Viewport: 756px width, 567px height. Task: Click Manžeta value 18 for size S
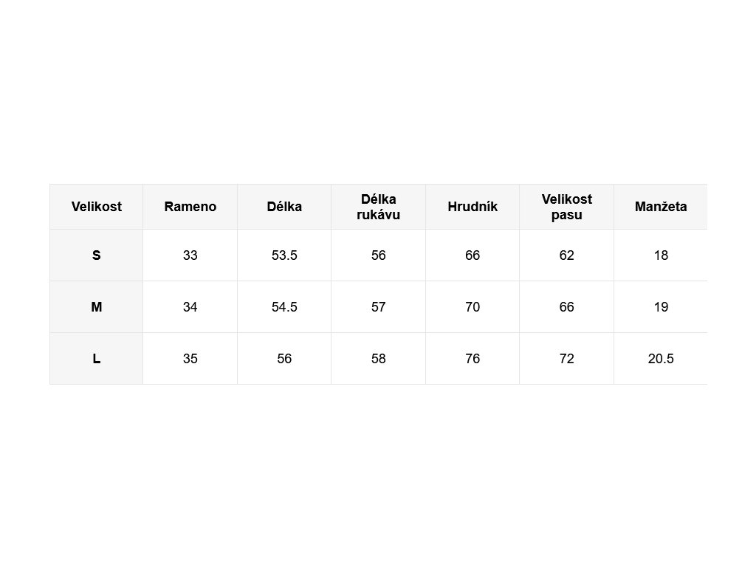point(661,255)
